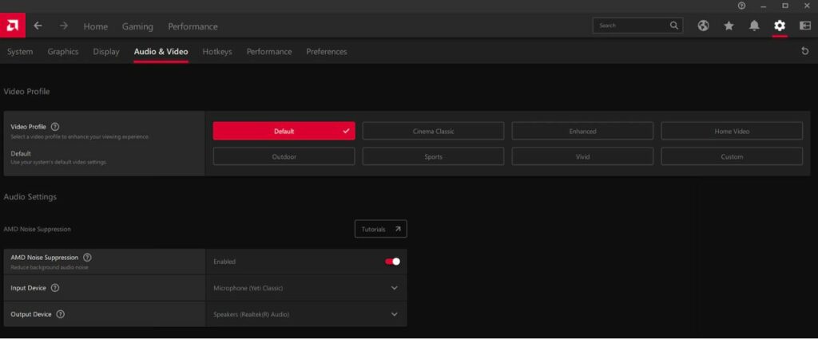Open the Home menu
Viewport: 818px width, 339px height.
[x=96, y=26]
